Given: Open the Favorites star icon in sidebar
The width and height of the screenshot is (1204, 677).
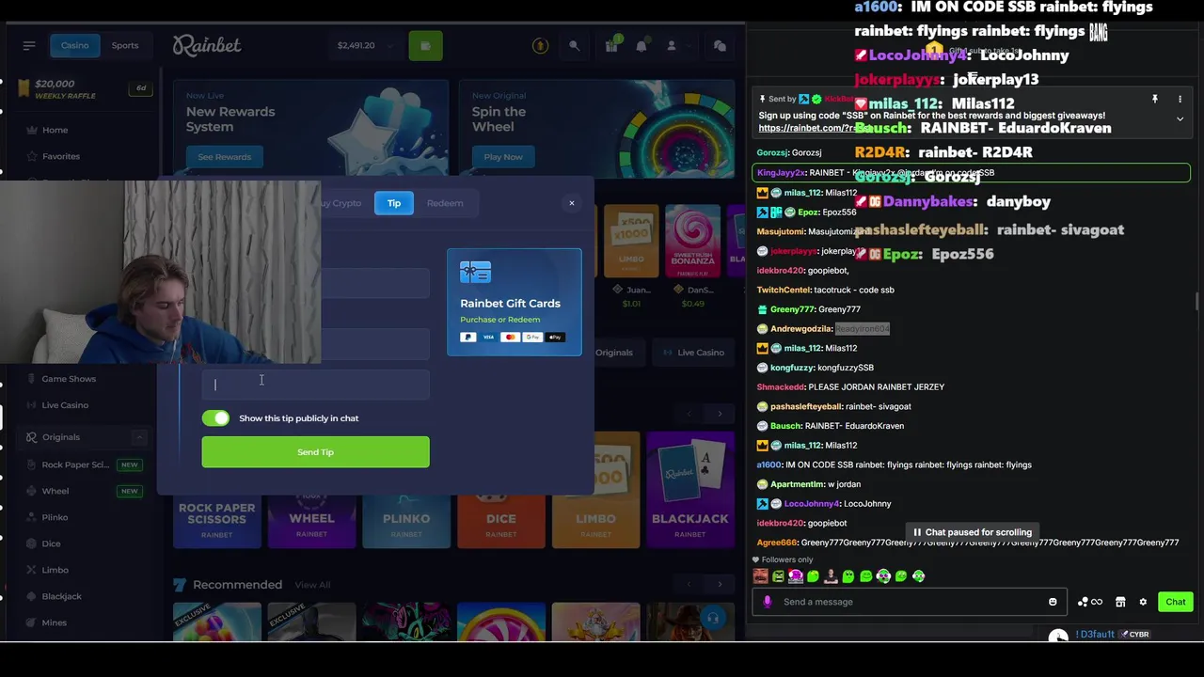Looking at the screenshot, I should coord(32,156).
